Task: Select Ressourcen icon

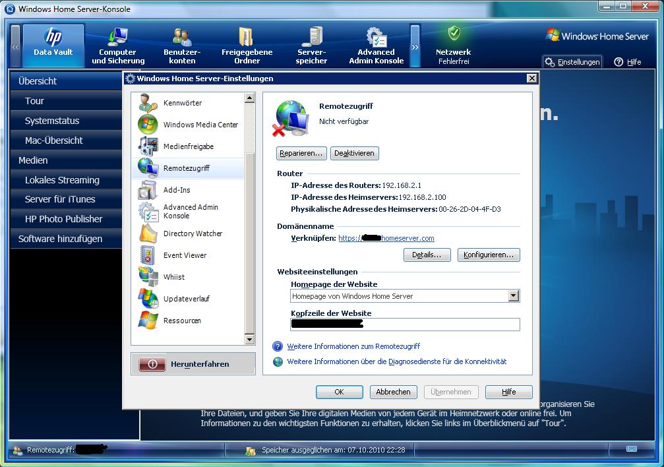Action: (148, 321)
